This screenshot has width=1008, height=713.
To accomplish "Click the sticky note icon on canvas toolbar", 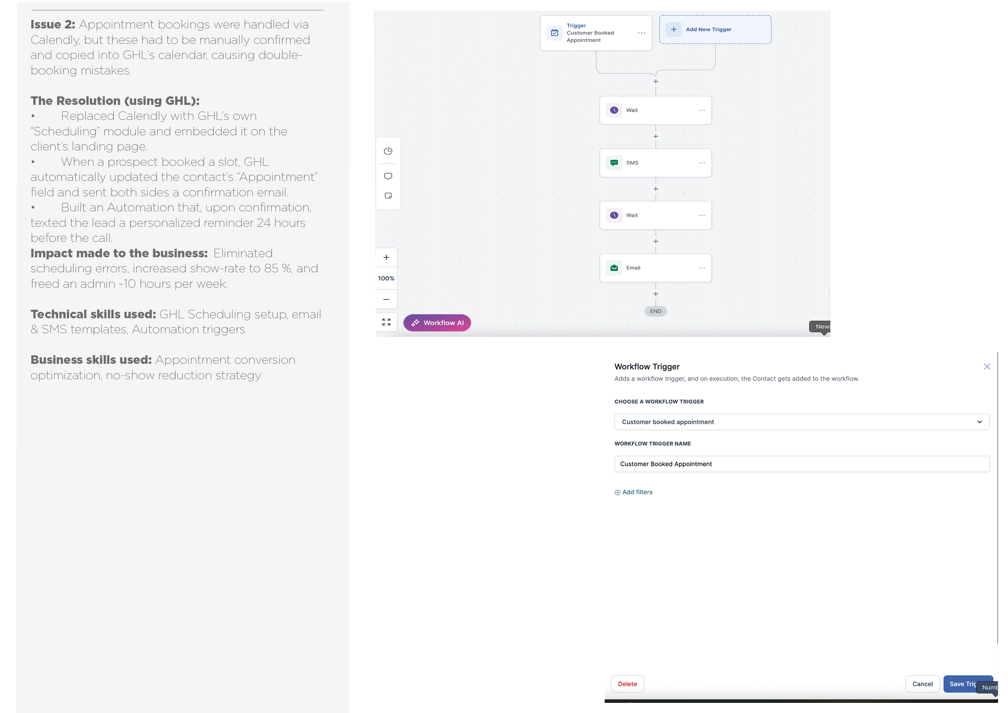I will [388, 196].
